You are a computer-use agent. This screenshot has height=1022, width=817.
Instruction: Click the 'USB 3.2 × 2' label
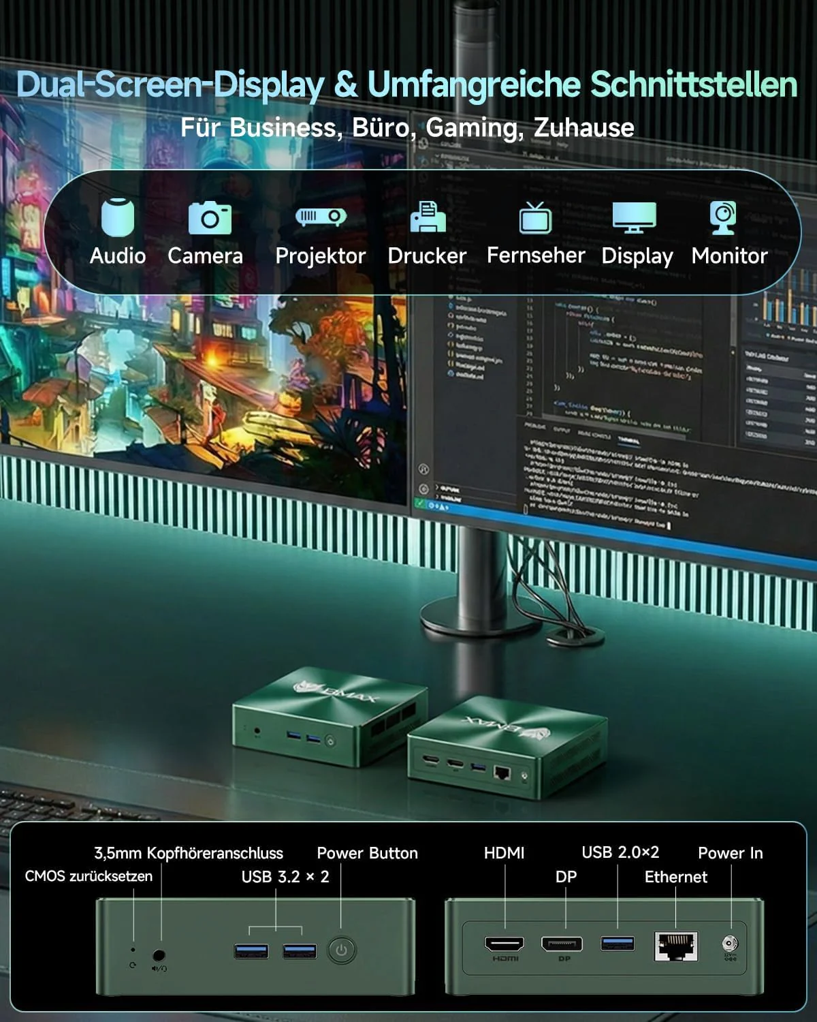[285, 877]
